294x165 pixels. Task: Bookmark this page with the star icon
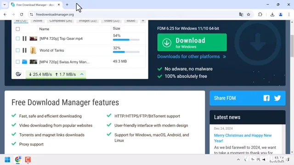[x=249, y=14]
